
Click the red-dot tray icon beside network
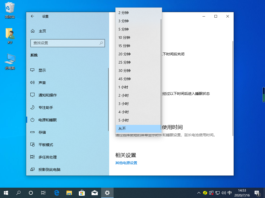click(x=211, y=193)
